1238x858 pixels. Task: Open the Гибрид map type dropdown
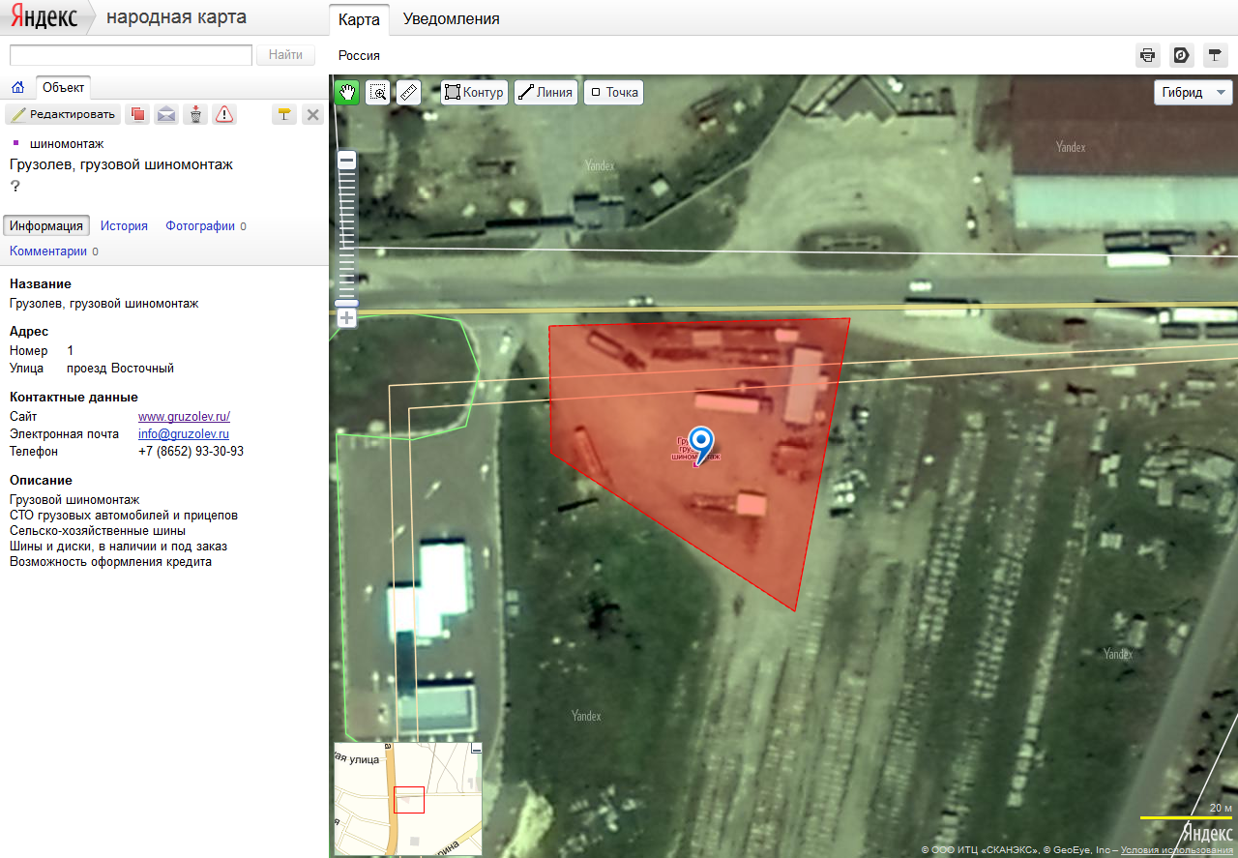(x=1193, y=93)
